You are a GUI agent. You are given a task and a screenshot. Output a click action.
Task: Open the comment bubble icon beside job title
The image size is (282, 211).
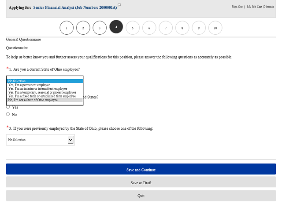[119, 5]
